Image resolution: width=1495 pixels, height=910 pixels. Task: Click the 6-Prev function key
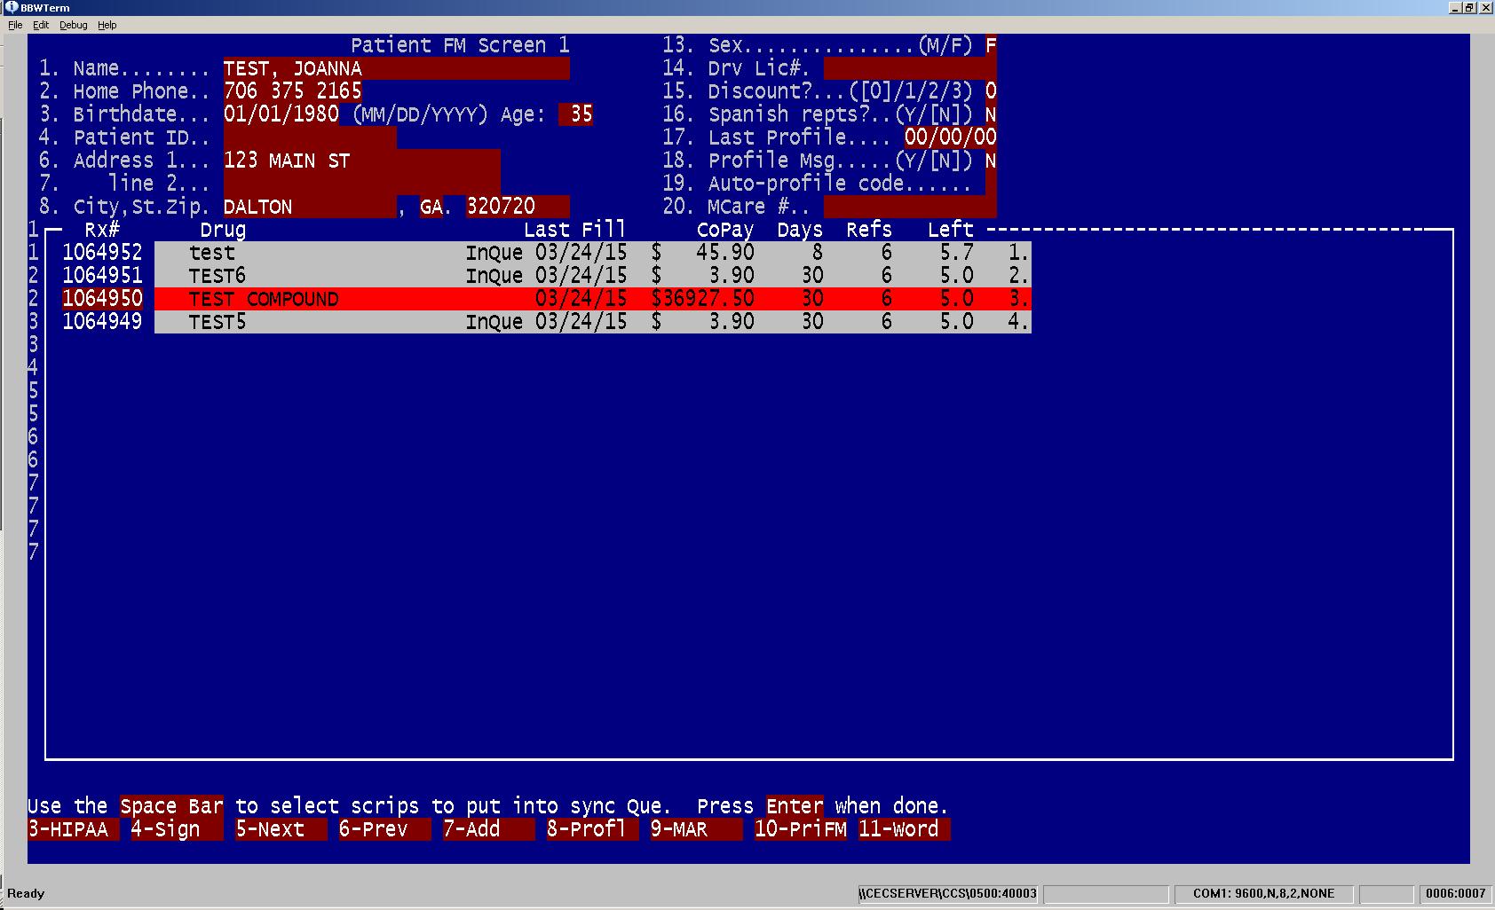(385, 829)
